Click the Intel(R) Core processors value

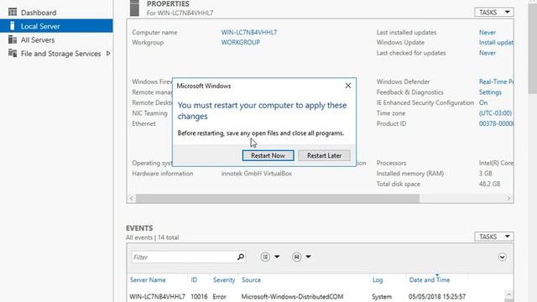pyautogui.click(x=496, y=164)
